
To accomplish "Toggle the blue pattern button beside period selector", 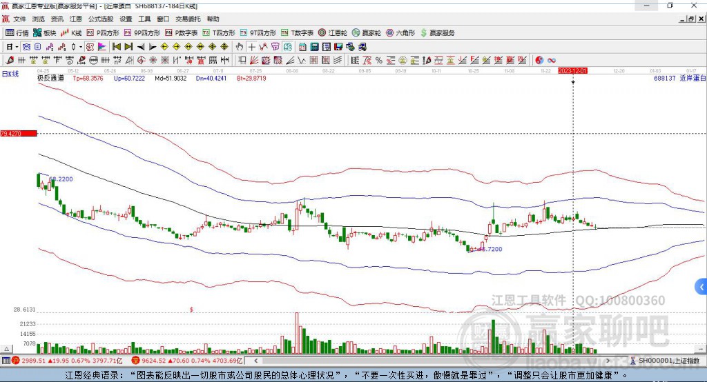I will [26, 47].
